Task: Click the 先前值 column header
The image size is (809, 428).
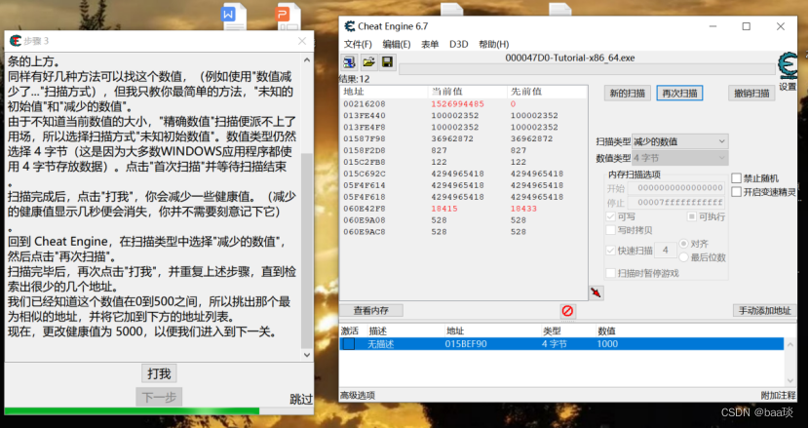Action: [x=547, y=92]
